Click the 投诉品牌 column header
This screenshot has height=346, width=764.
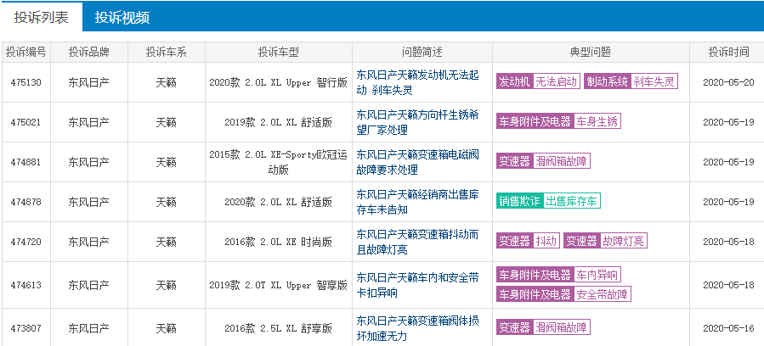(88, 53)
